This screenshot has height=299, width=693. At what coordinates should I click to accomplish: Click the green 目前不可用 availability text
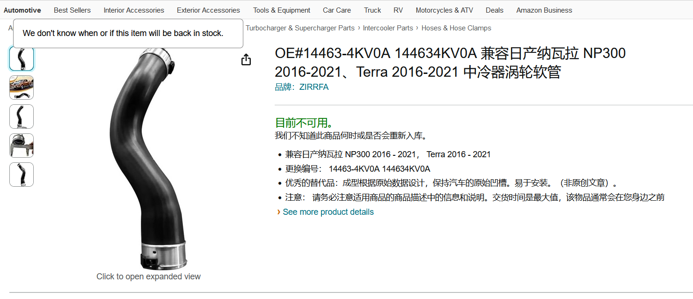coord(304,123)
